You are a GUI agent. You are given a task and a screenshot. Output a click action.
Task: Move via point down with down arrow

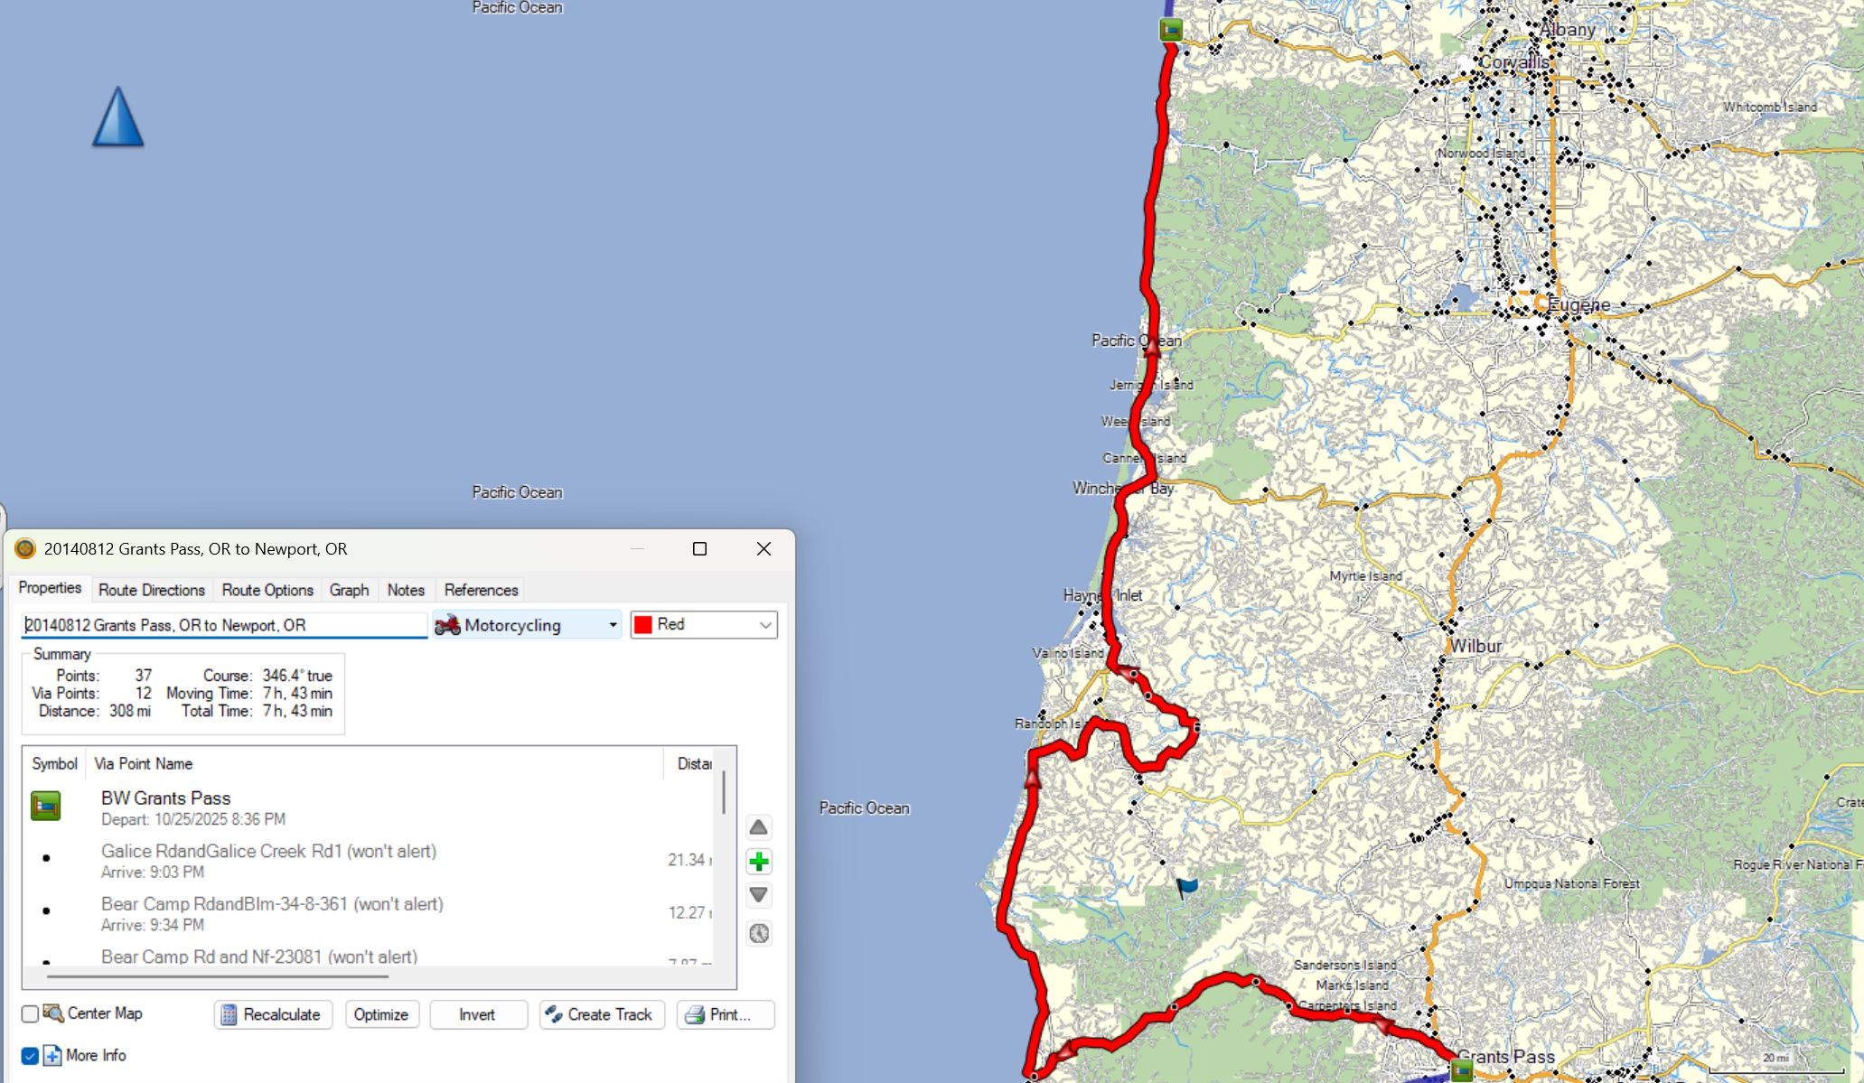pyautogui.click(x=759, y=895)
